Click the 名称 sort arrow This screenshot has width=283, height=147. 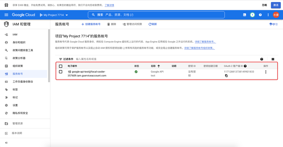tap(159, 66)
